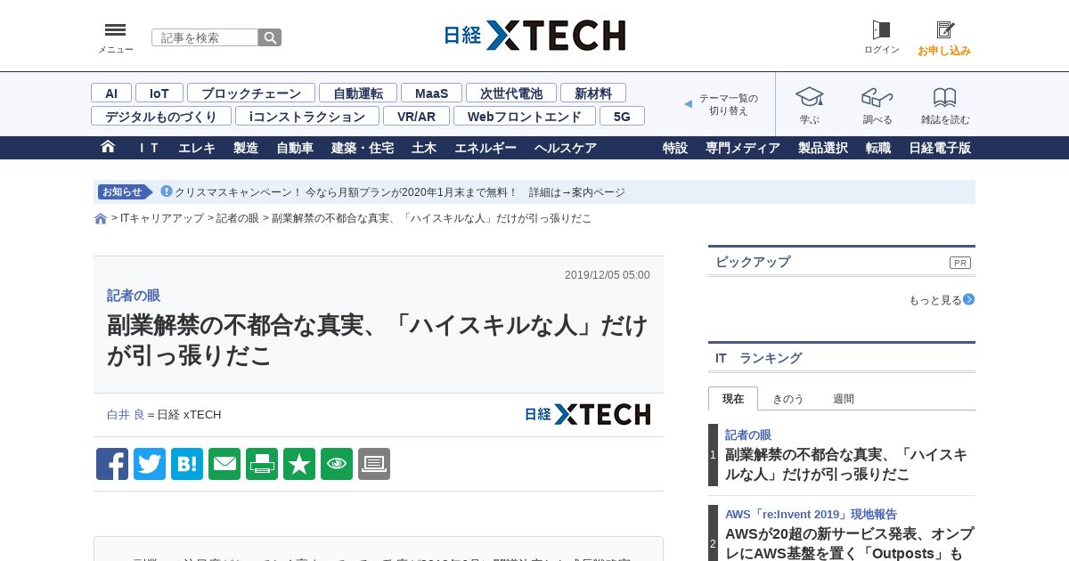Open the 専門メディア navigation item
Viewport: 1069px width, 561px height.
[743, 148]
